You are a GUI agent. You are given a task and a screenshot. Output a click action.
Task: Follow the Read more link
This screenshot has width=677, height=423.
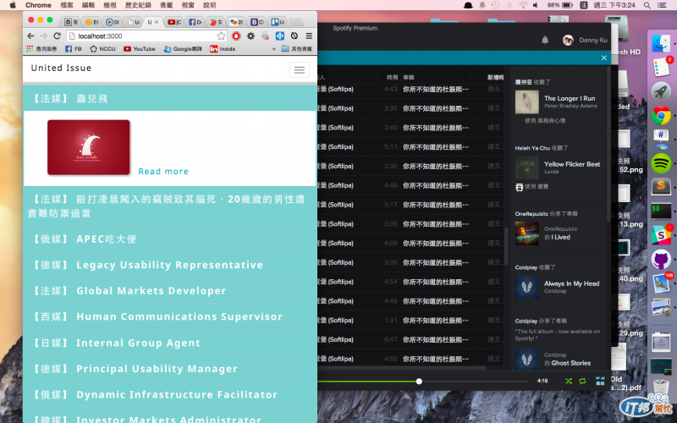click(163, 172)
